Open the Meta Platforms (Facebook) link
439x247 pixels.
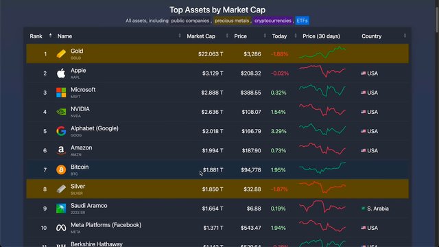[x=106, y=225]
